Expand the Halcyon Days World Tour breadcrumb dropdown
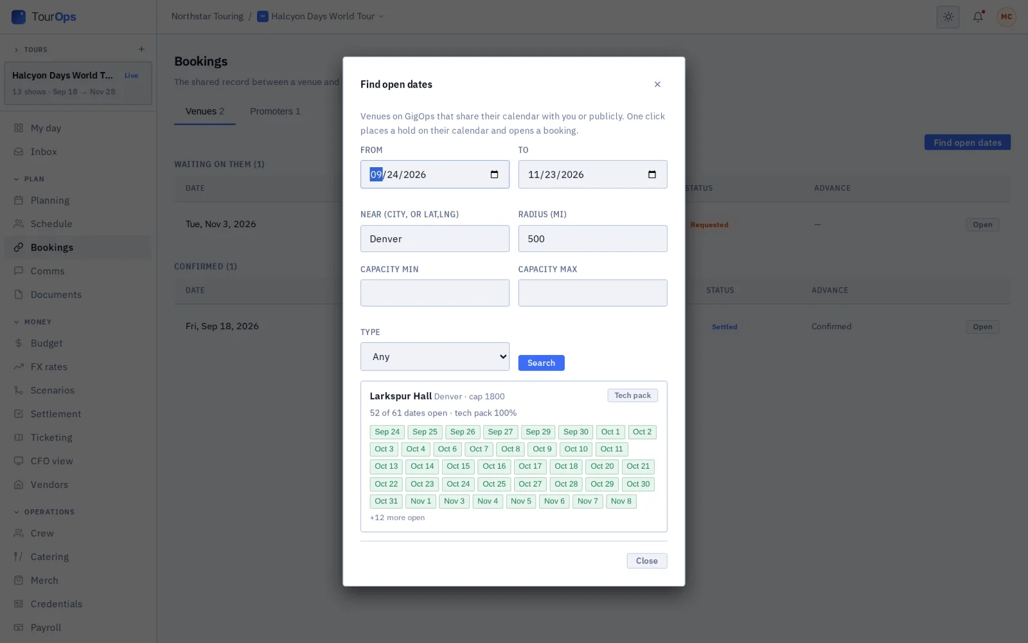This screenshot has height=643, width=1028. 321,17
